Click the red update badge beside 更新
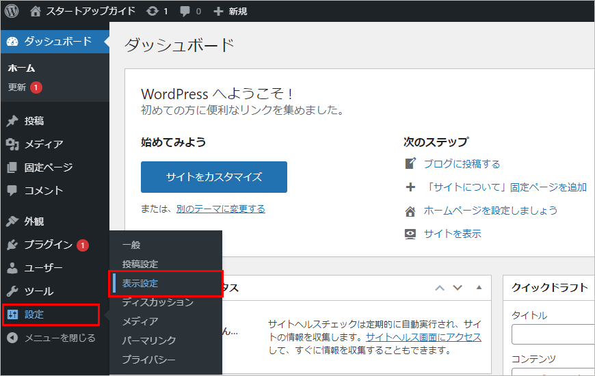The image size is (595, 376). point(36,88)
